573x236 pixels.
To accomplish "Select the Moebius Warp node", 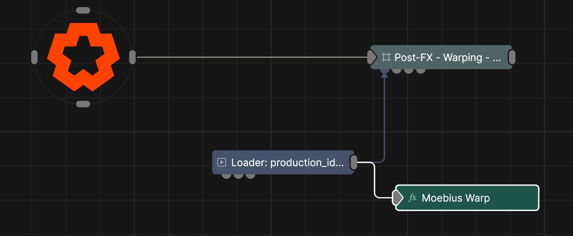I will click(x=467, y=198).
